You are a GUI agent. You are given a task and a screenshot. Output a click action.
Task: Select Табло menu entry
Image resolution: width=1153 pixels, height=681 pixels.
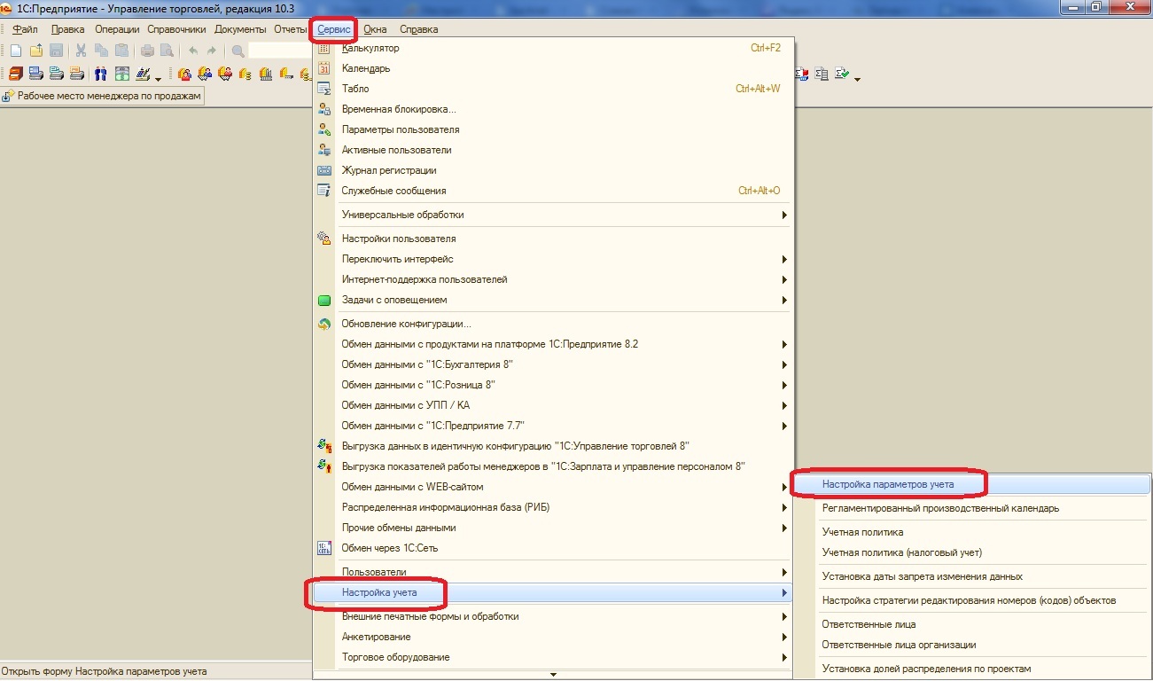click(554, 89)
